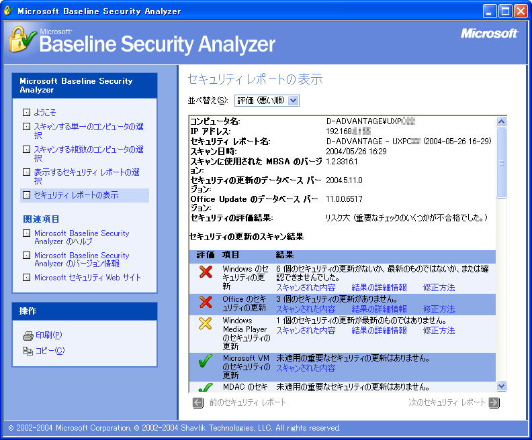Click the MBSA version value 1.2.3316.1
Viewport: 532px width, 440px height.
(x=342, y=162)
